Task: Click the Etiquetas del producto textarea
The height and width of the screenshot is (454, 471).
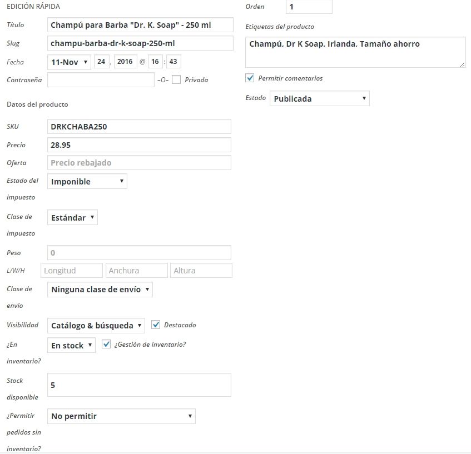Action: click(355, 52)
